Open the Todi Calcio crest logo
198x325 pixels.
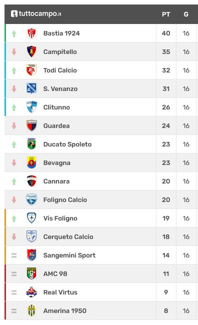click(32, 70)
